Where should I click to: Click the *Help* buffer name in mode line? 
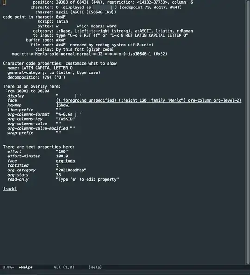coord(26,268)
